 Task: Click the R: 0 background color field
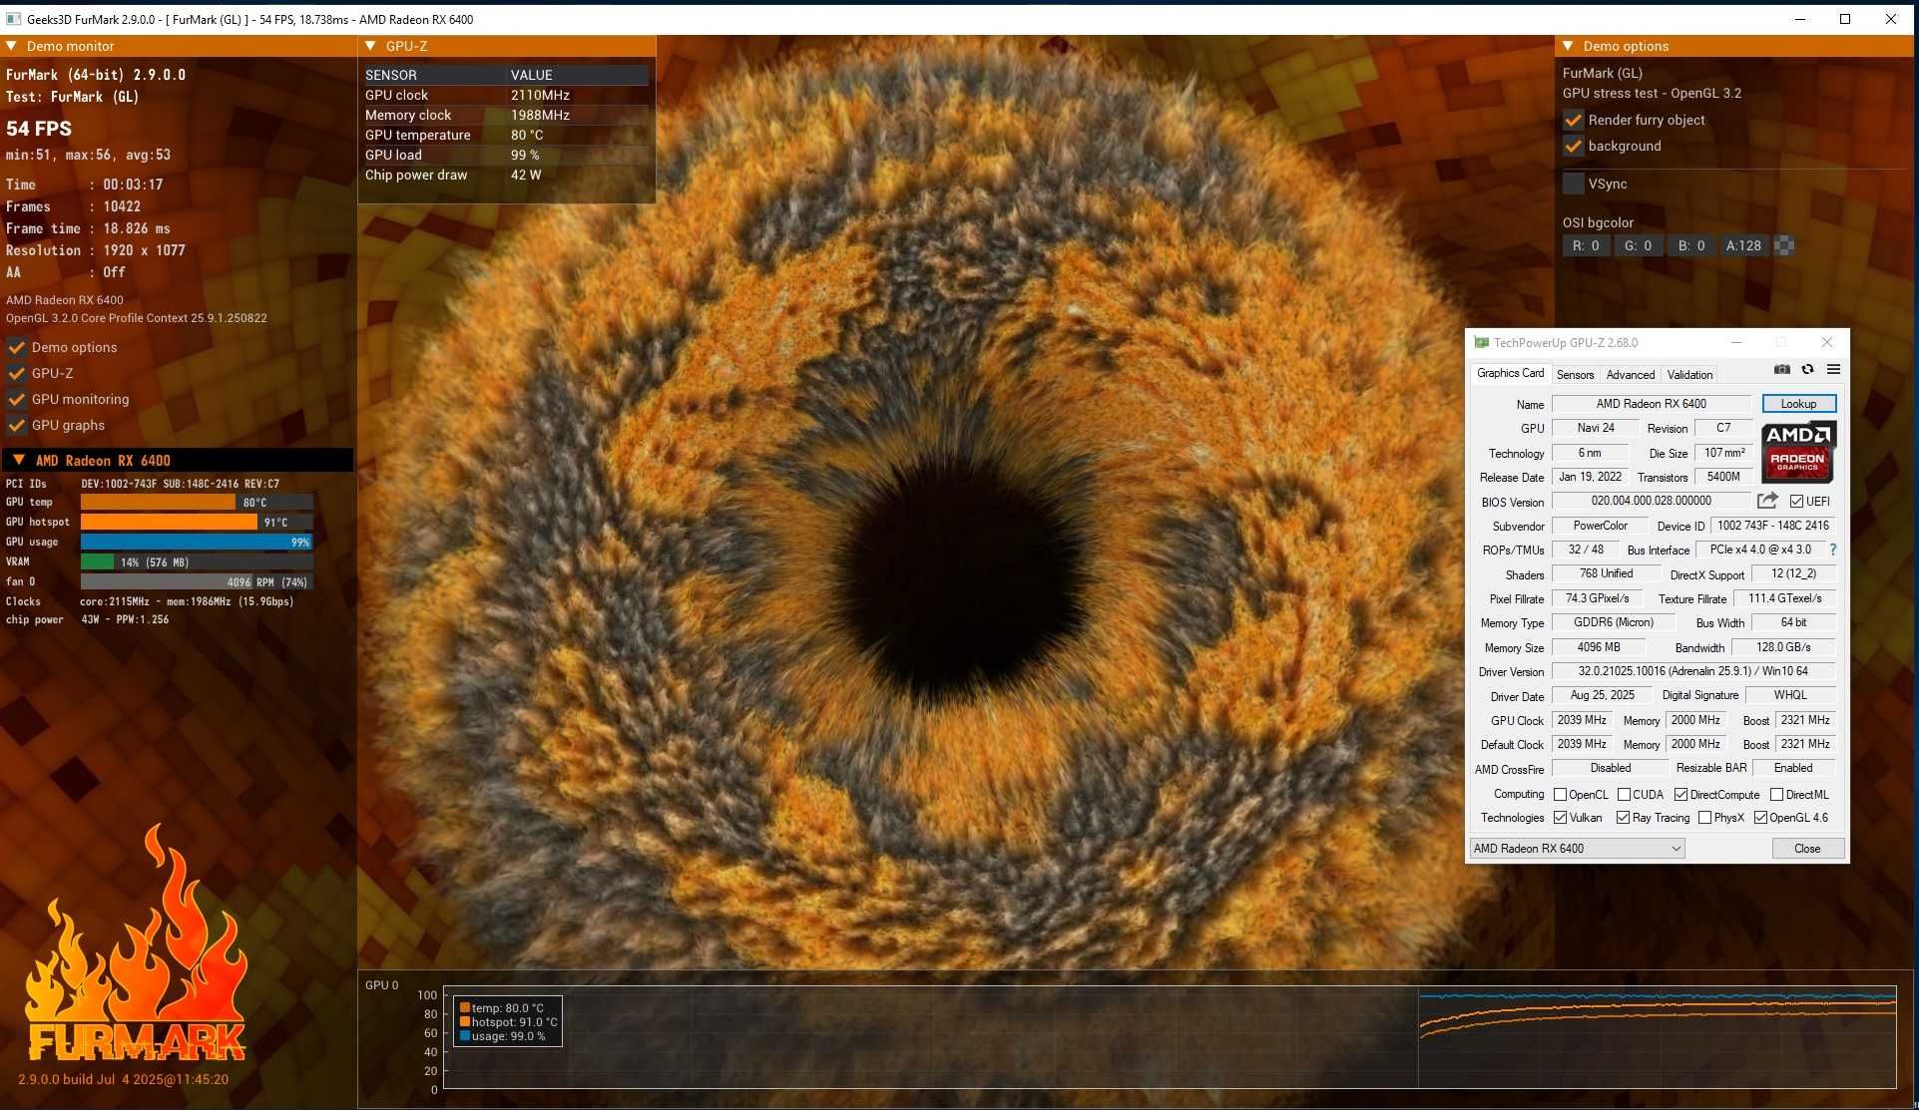(1586, 245)
